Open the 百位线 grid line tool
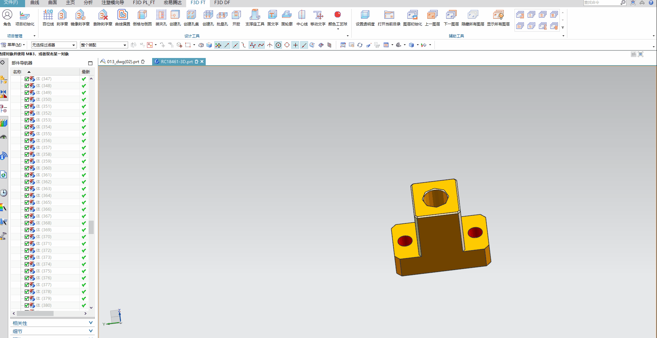Image resolution: width=657 pixels, height=338 pixels. tap(48, 18)
